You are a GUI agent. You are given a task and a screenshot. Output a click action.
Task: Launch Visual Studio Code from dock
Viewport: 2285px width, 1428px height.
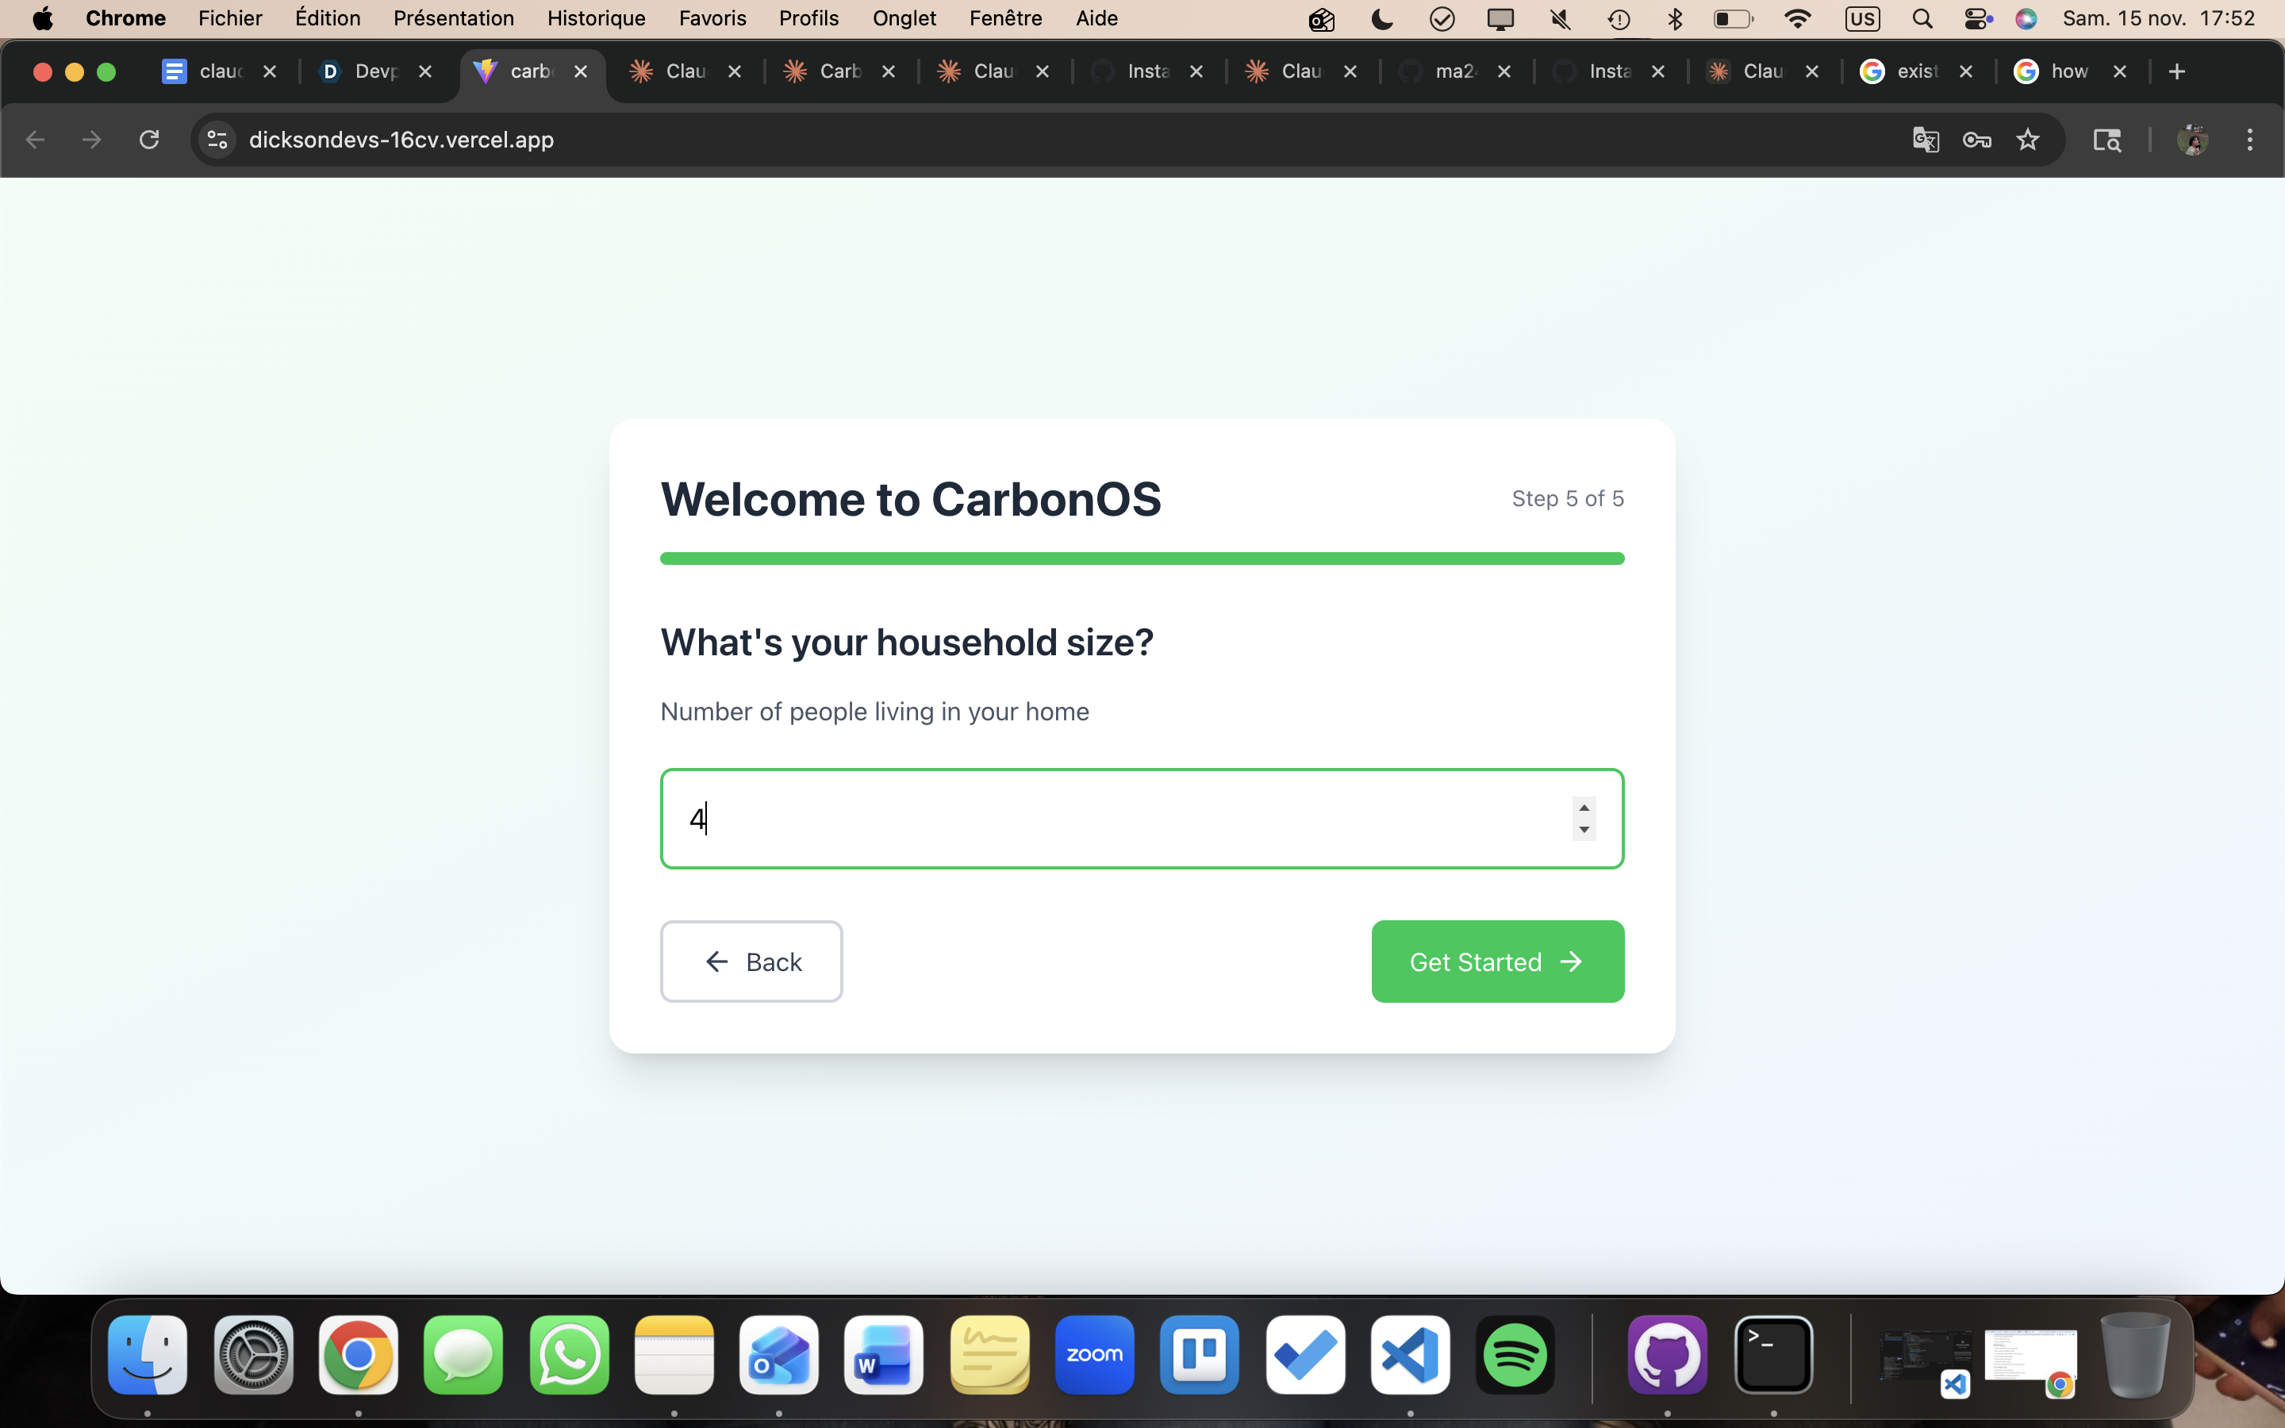coord(1410,1354)
